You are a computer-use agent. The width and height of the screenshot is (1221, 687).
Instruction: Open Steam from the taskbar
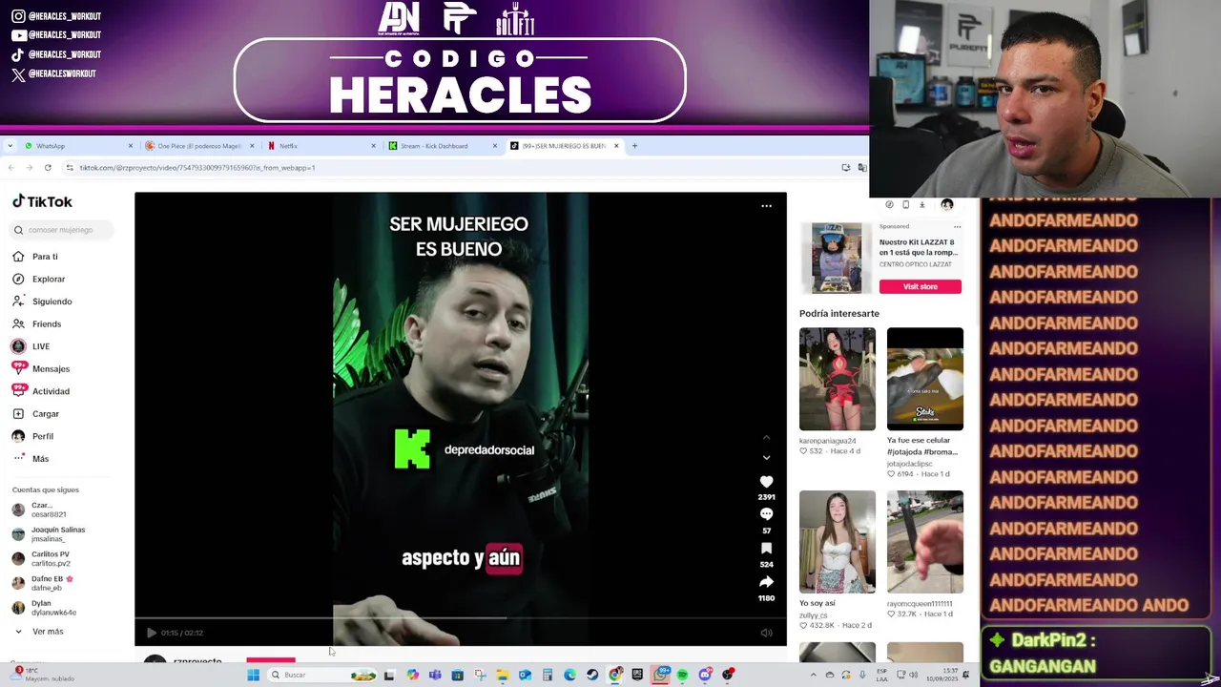coord(592,675)
